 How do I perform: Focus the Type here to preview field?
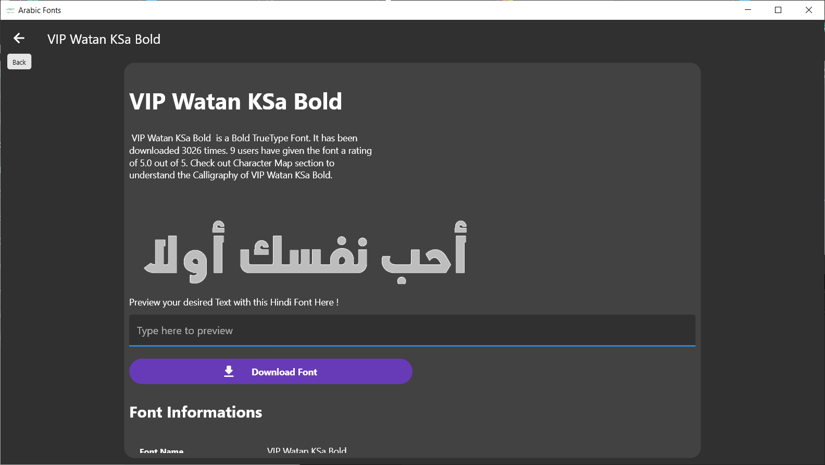[412, 331]
